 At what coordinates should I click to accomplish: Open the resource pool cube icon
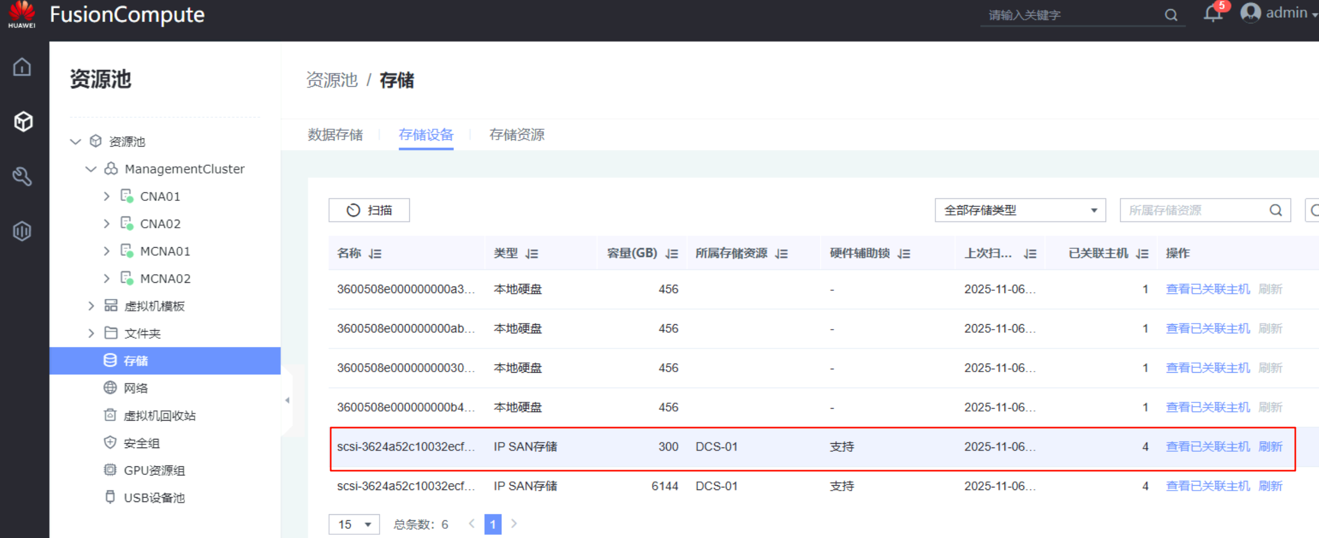click(x=23, y=122)
